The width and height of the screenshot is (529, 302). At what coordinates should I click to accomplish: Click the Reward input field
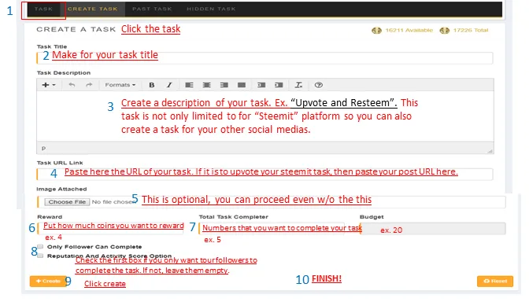coord(110,228)
